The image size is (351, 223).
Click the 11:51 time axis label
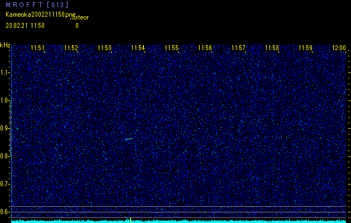(37, 48)
